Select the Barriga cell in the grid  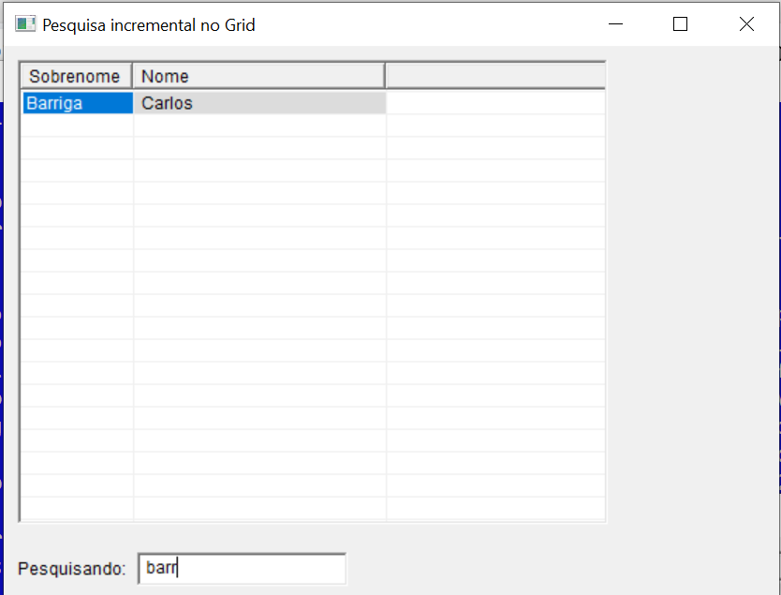(x=77, y=103)
